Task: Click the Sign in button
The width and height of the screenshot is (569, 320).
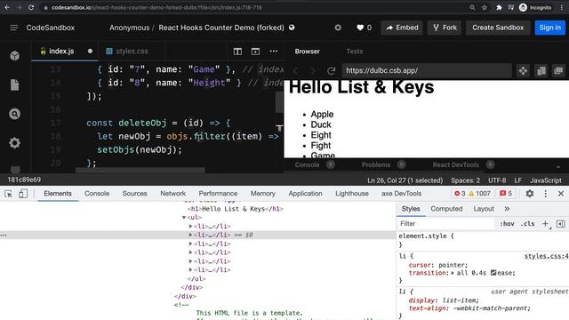Action: click(x=549, y=28)
